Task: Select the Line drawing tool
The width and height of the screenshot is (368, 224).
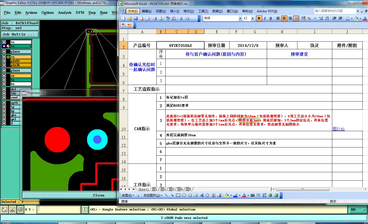Action: pyautogui.click(x=166, y=195)
